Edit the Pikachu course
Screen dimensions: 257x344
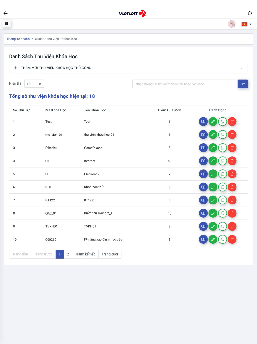pos(213,148)
